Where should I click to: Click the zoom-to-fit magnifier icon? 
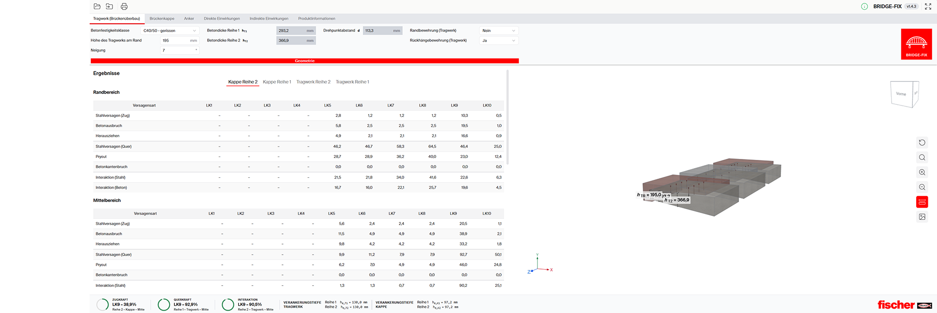[x=922, y=157]
